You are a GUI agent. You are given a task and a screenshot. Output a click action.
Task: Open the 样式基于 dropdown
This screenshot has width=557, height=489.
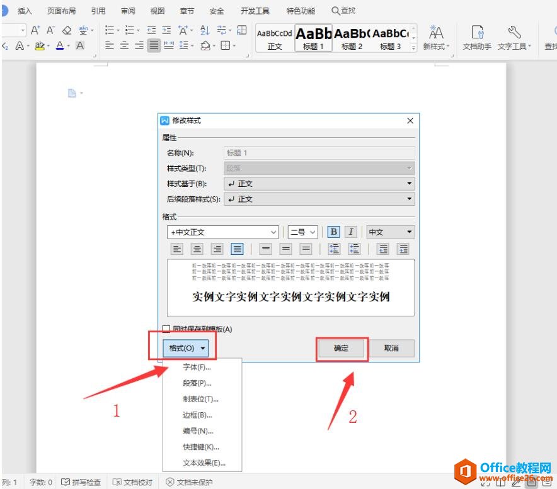pos(319,184)
